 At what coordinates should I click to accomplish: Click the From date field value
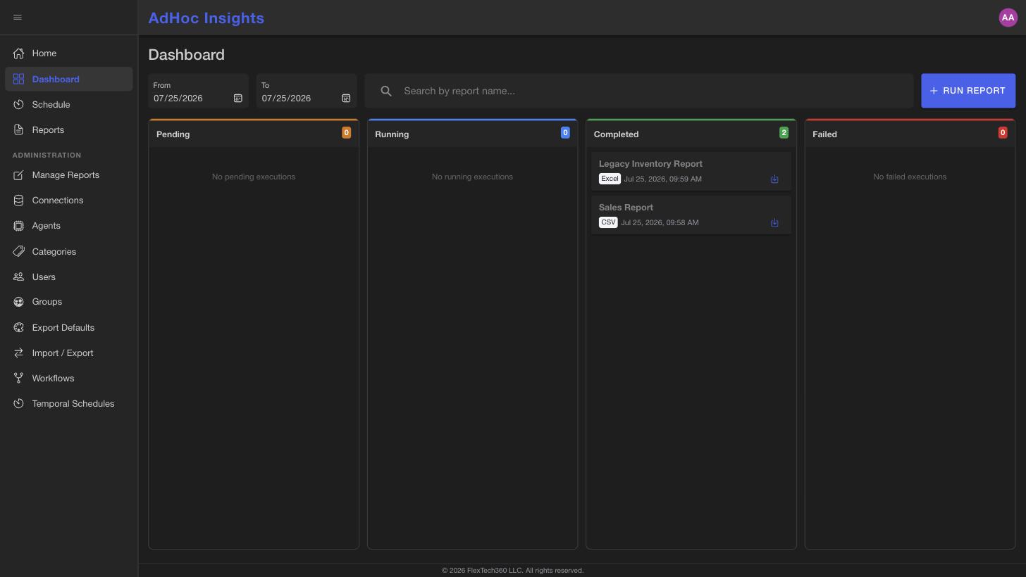tap(178, 99)
